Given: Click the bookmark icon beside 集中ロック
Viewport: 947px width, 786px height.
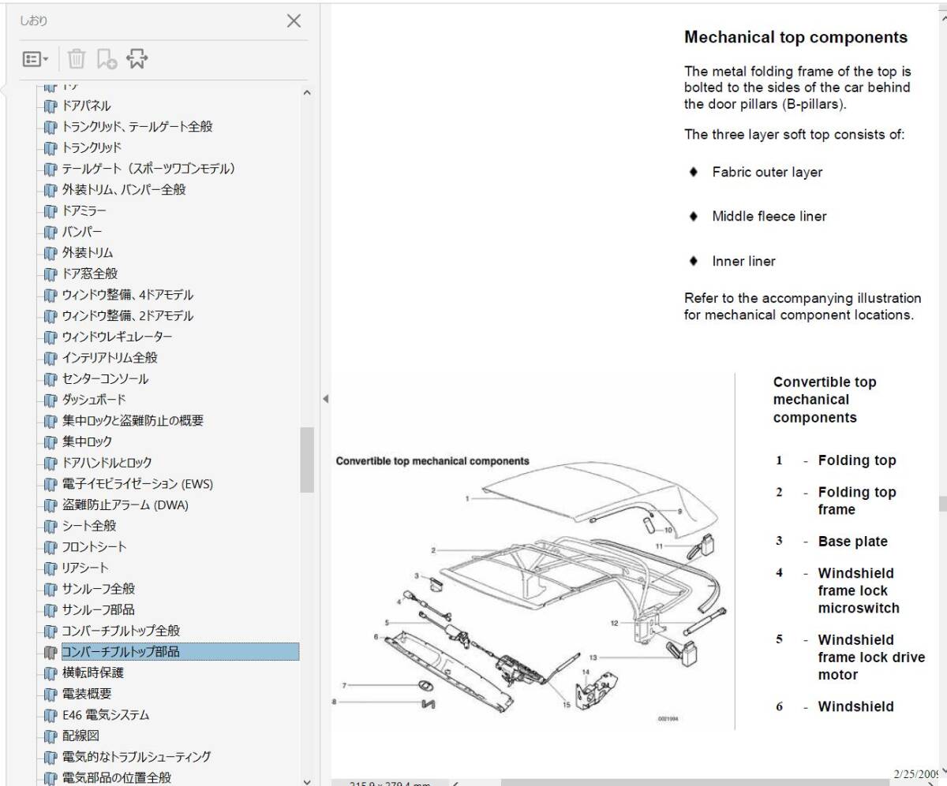Looking at the screenshot, I should 51,441.
